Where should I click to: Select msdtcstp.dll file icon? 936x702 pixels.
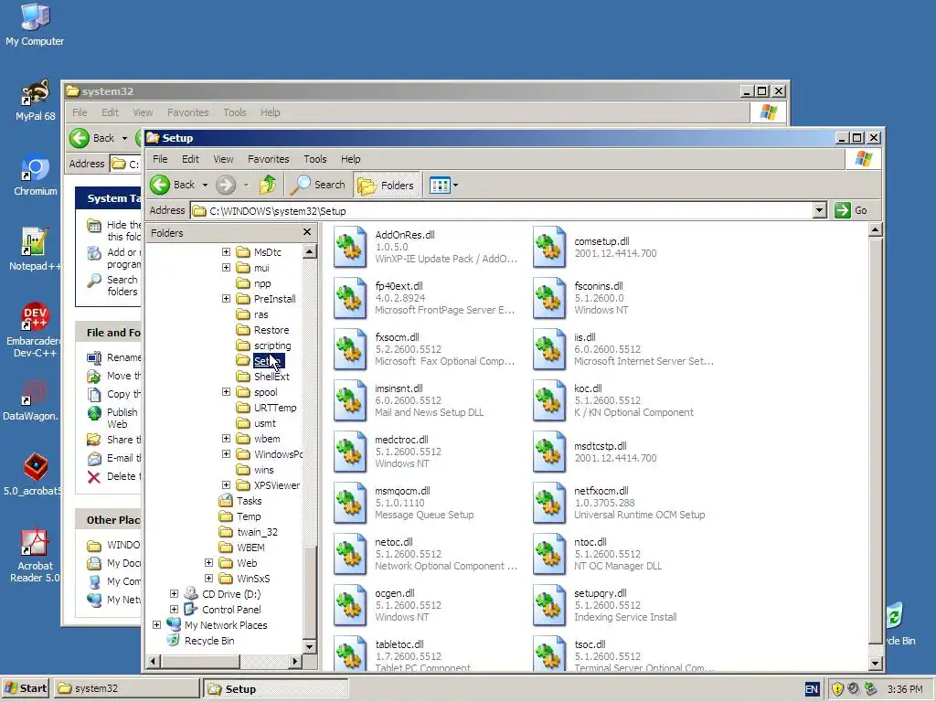click(x=549, y=452)
